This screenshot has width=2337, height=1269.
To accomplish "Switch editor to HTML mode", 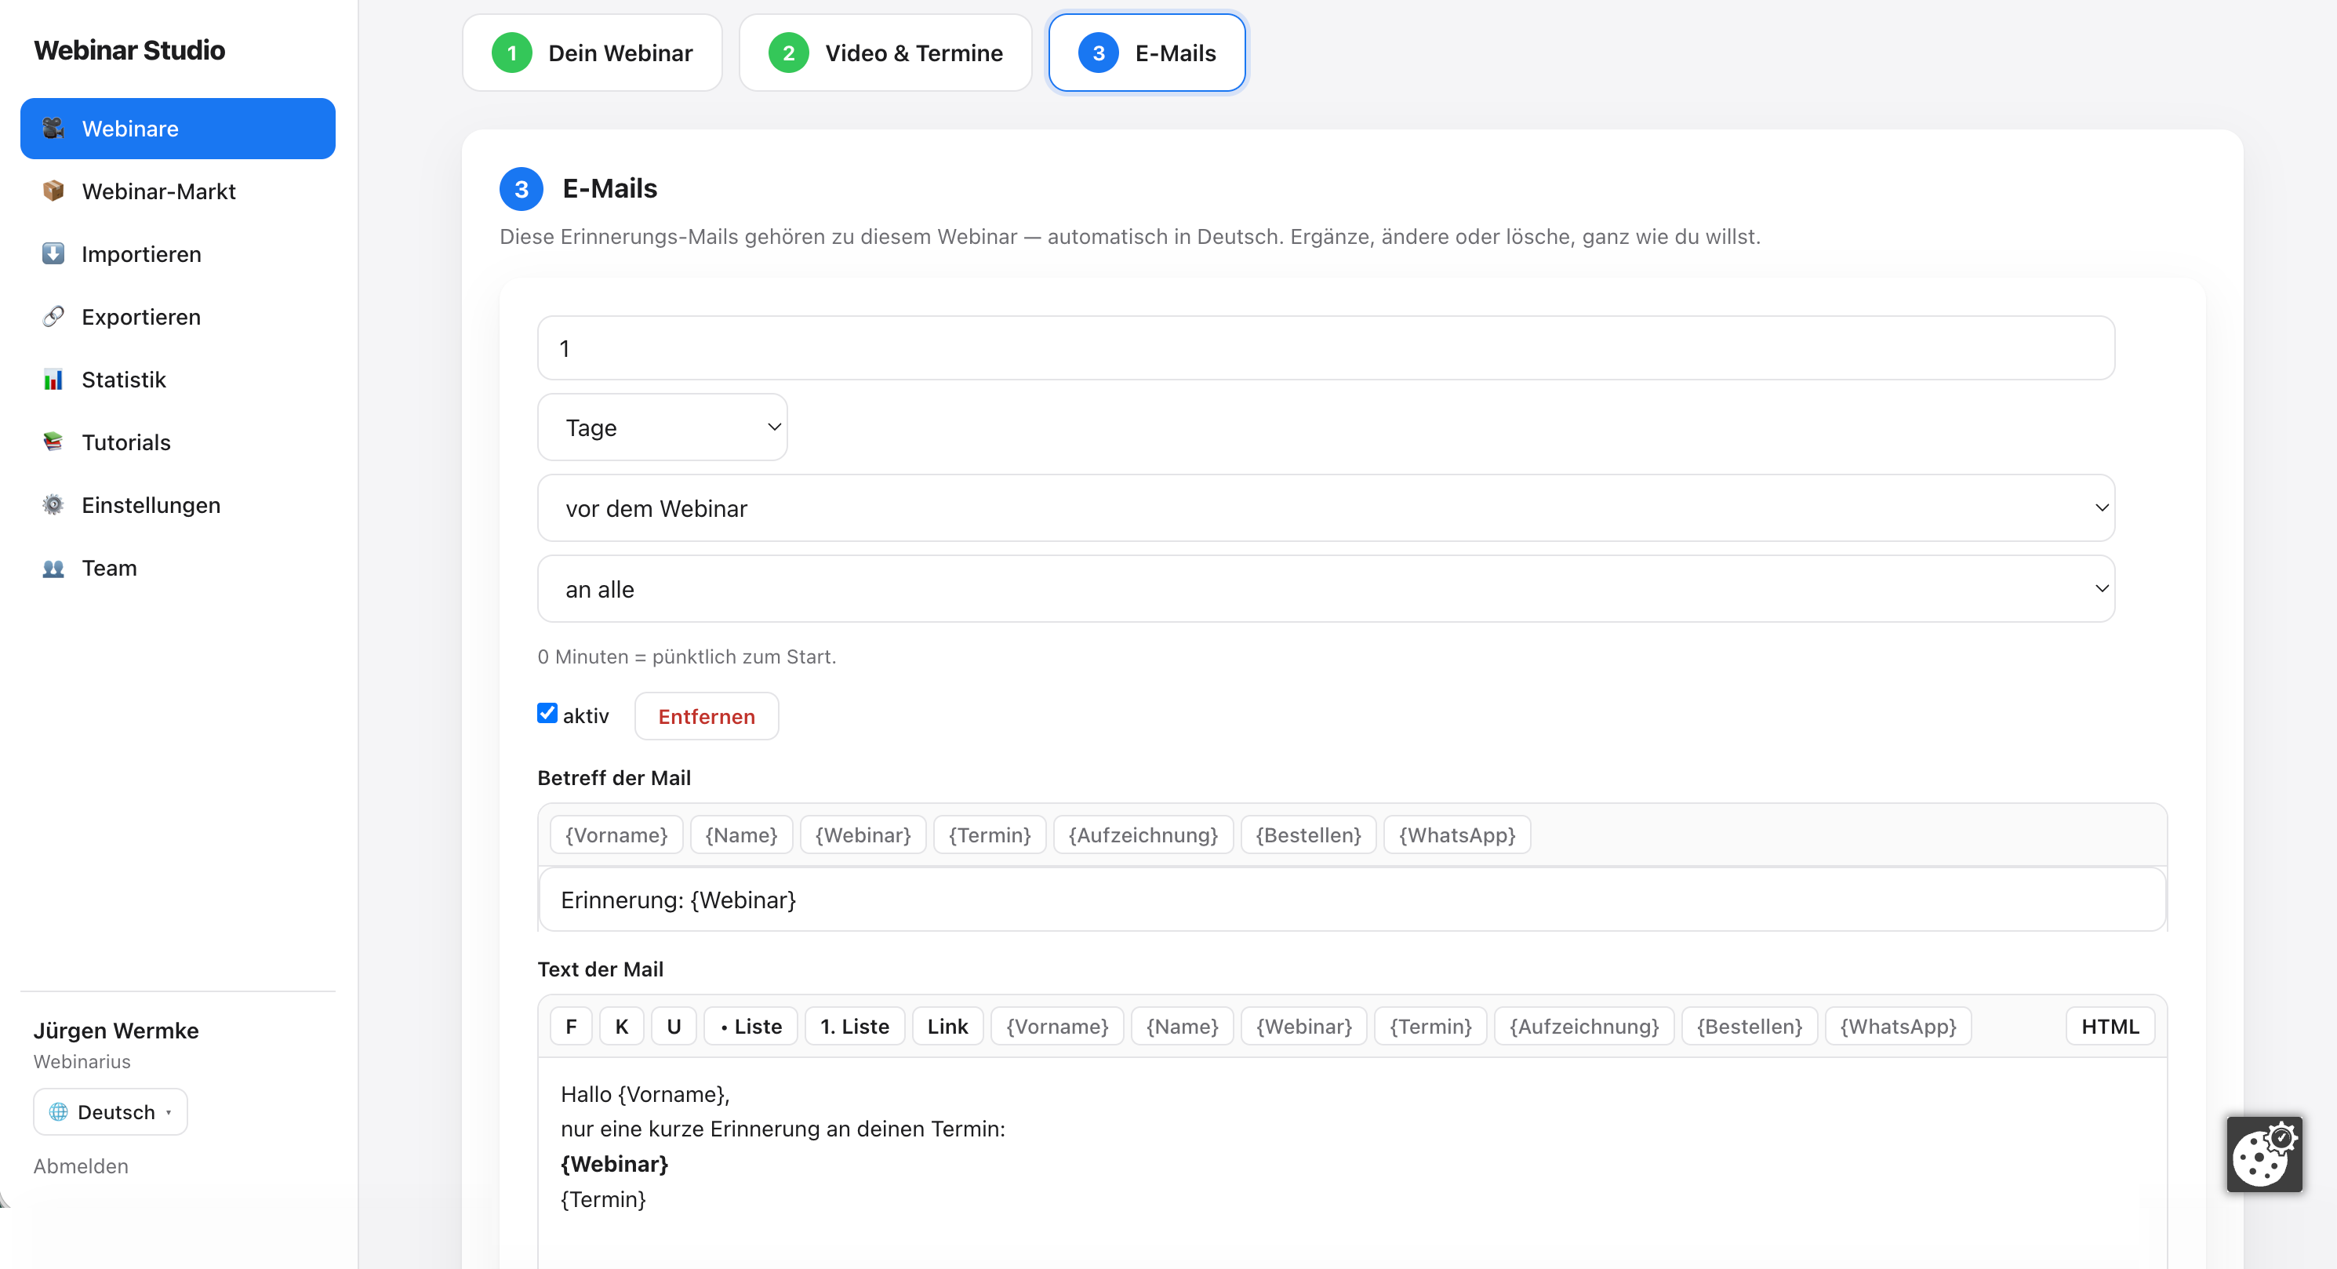I will click(2110, 1026).
